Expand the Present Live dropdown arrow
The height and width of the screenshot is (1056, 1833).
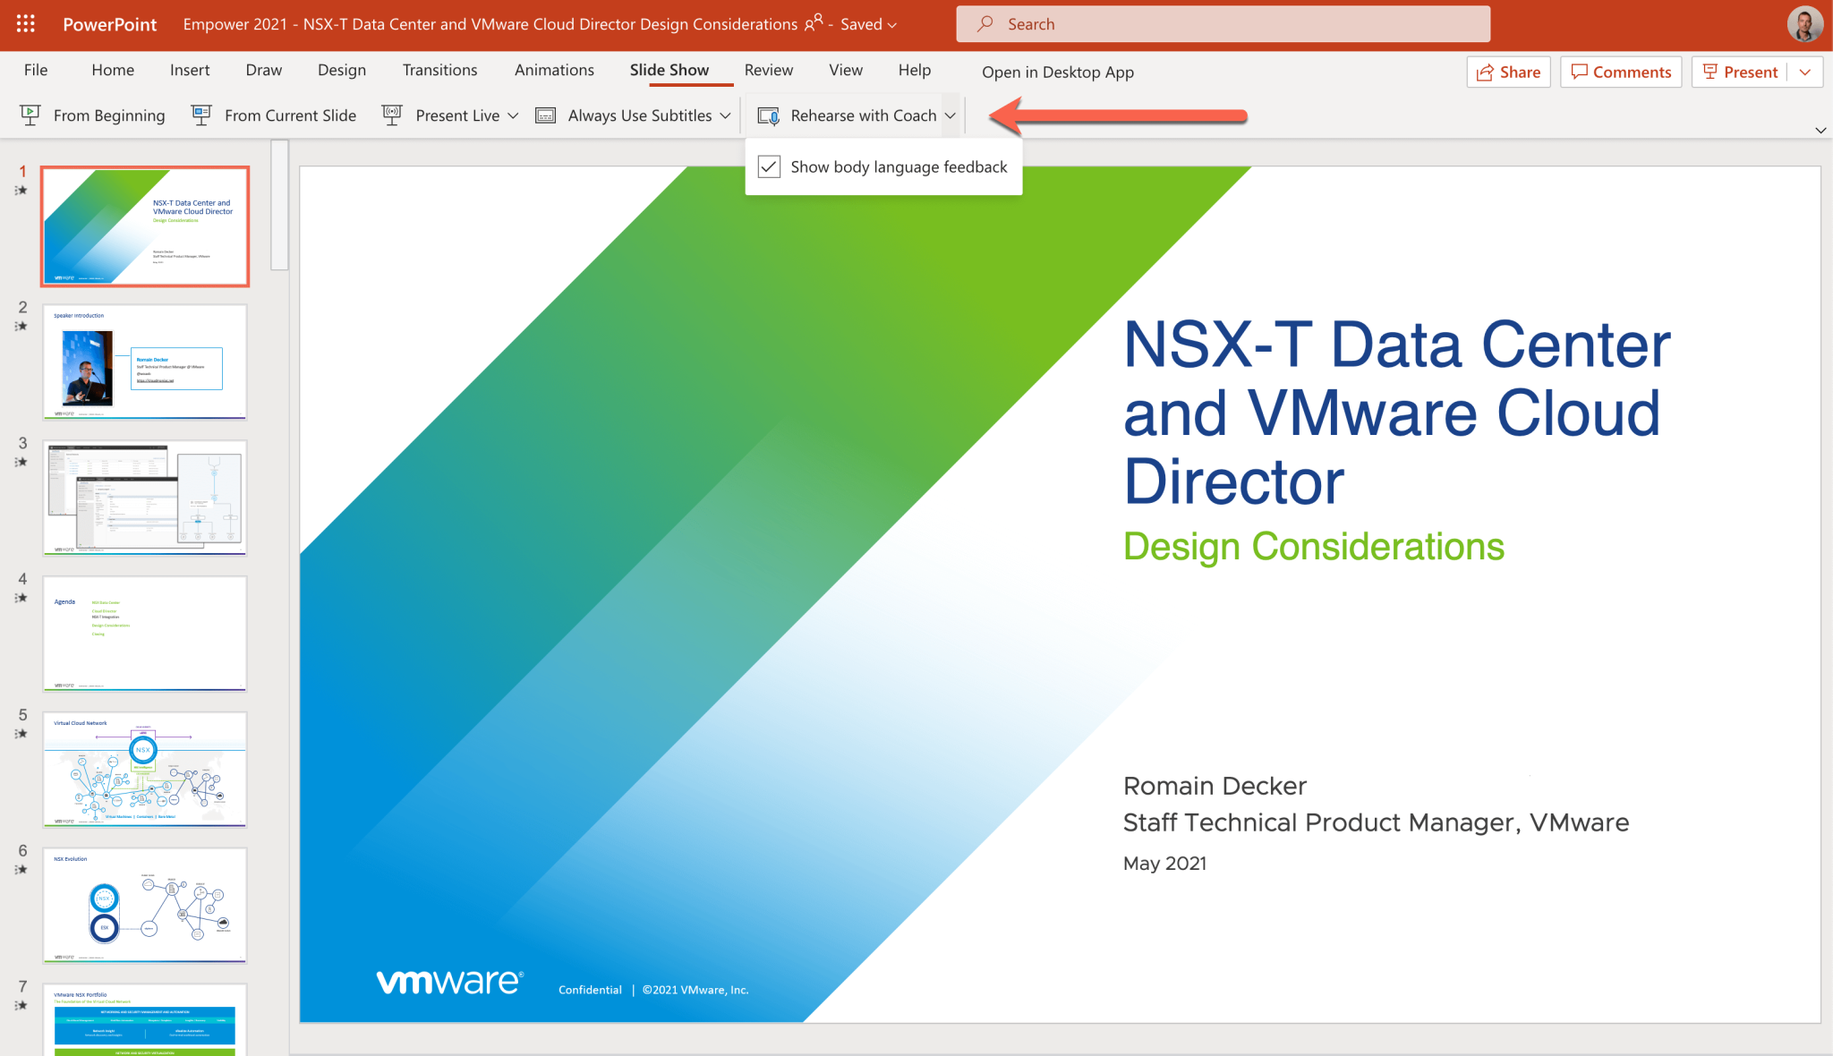point(513,115)
